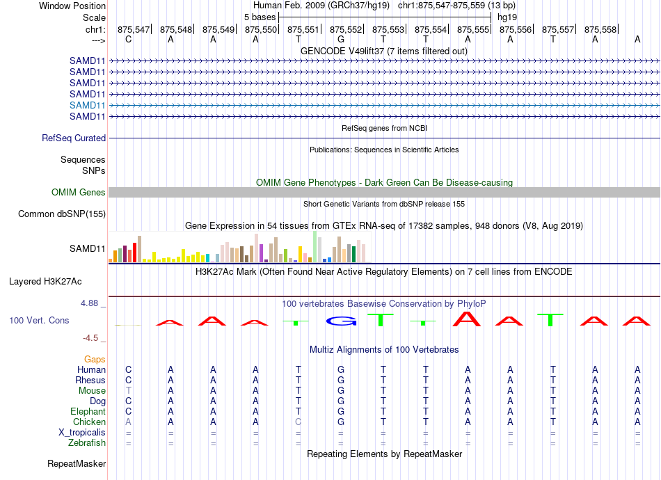Click the faded C in the Chicken row
Screen dimensions: 661x480
(298, 422)
